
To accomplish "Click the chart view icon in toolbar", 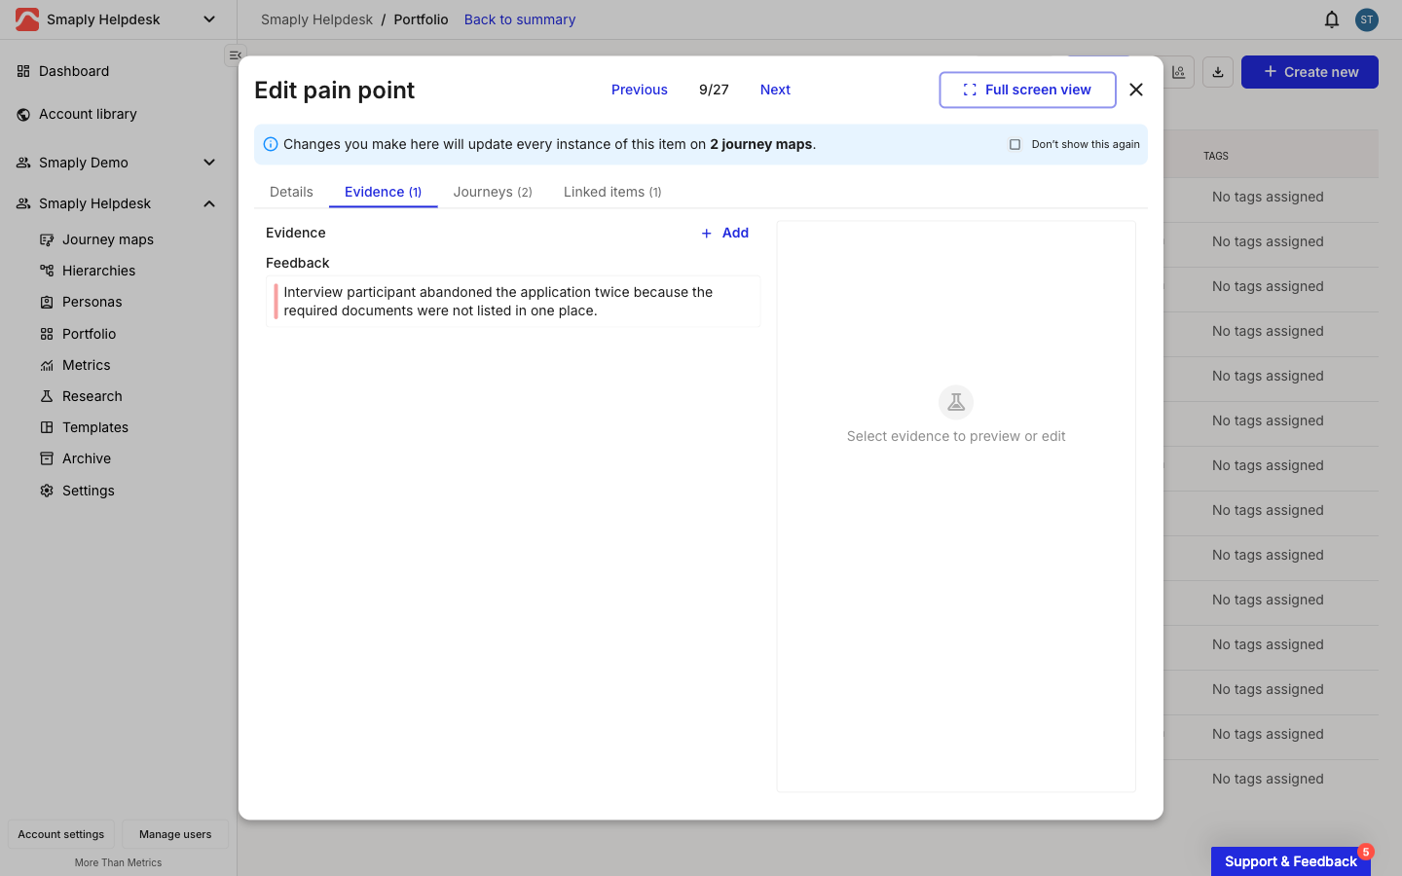I will tap(1178, 72).
